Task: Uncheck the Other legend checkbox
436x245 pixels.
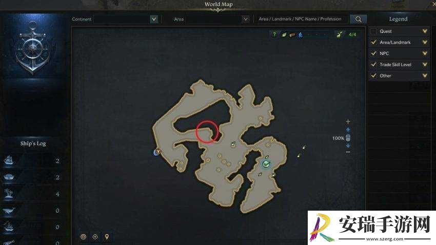Action: point(373,75)
